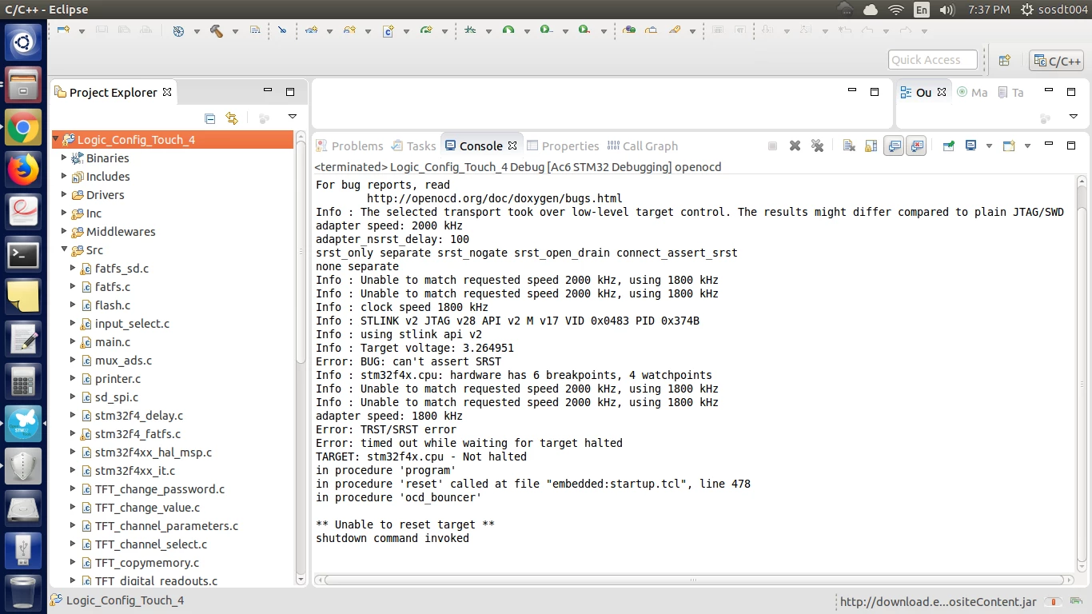Collapse the Src folder
Screen dimensions: 1092x614
(x=65, y=249)
